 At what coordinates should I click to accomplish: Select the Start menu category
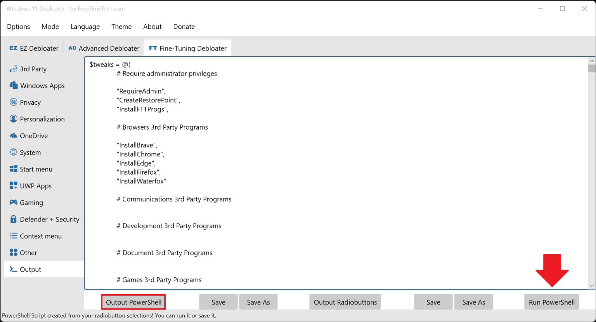coord(36,169)
